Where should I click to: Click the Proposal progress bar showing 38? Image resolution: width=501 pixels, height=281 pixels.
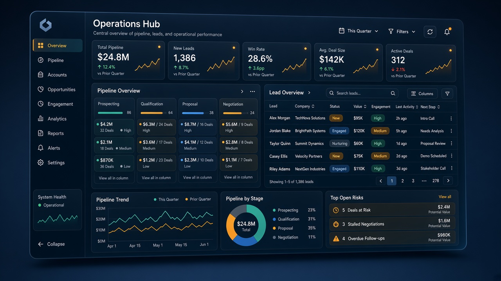point(193,113)
